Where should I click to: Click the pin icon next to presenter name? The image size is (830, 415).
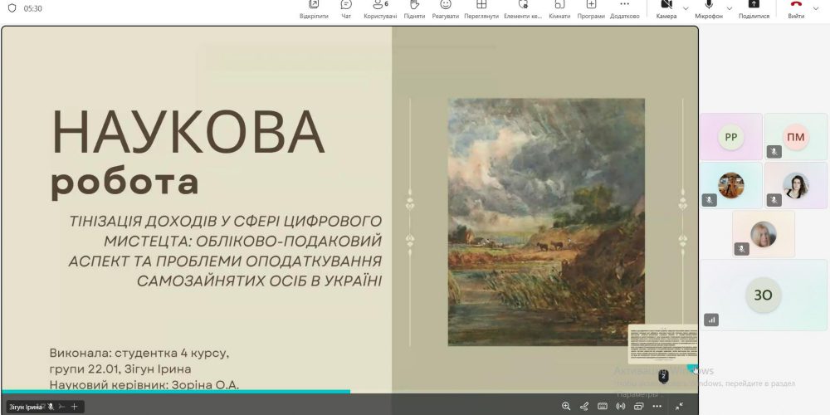pos(62,407)
